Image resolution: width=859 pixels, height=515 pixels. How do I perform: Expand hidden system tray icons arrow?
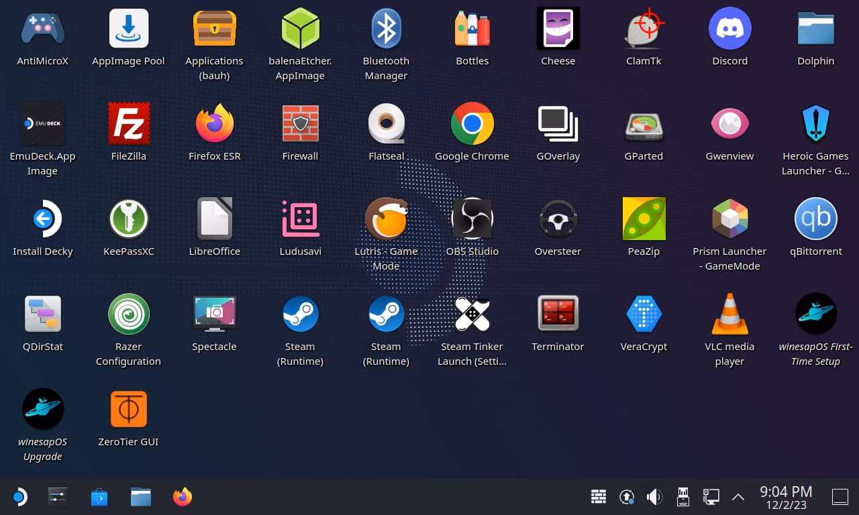click(738, 497)
